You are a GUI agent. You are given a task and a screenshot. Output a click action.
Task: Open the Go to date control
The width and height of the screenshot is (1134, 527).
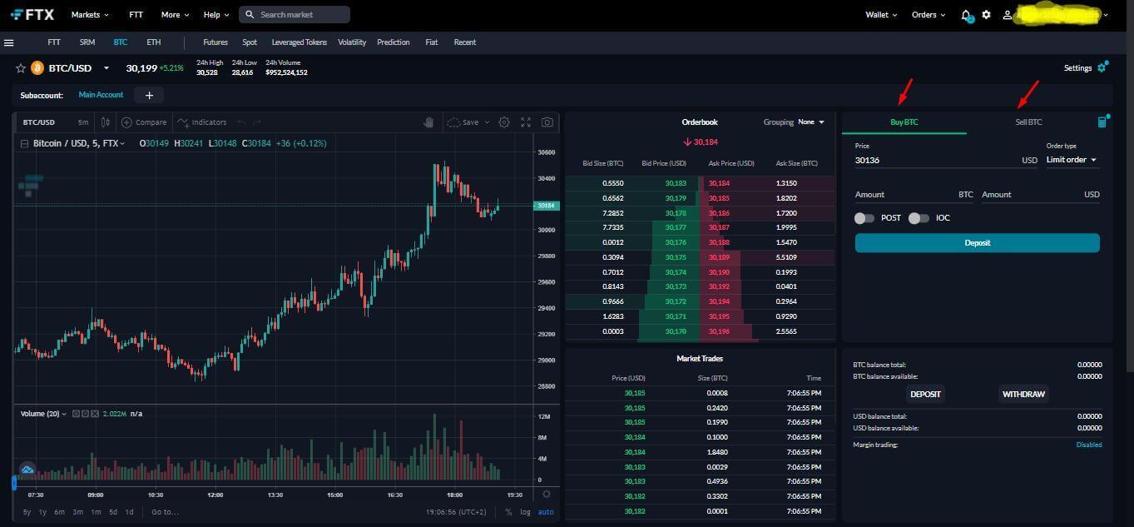click(165, 512)
